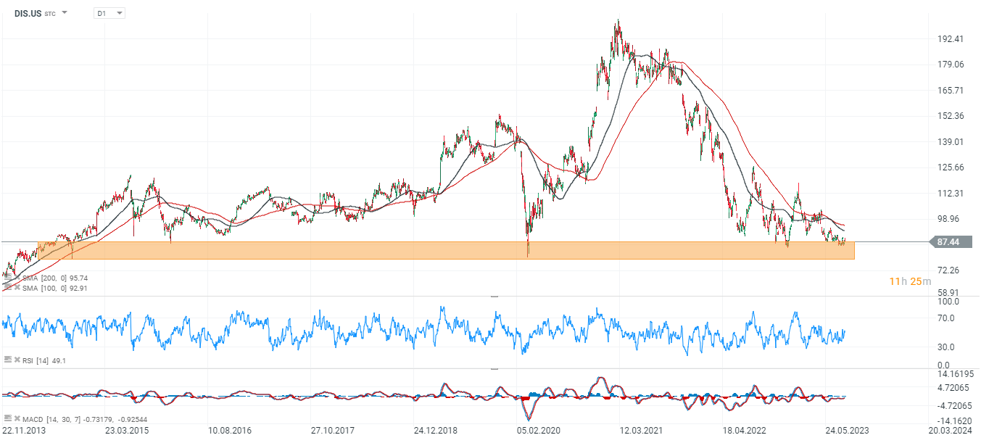The width and height of the screenshot is (981, 443).
Task: Grab the divider handle above RSI panel
Action: 495,296
